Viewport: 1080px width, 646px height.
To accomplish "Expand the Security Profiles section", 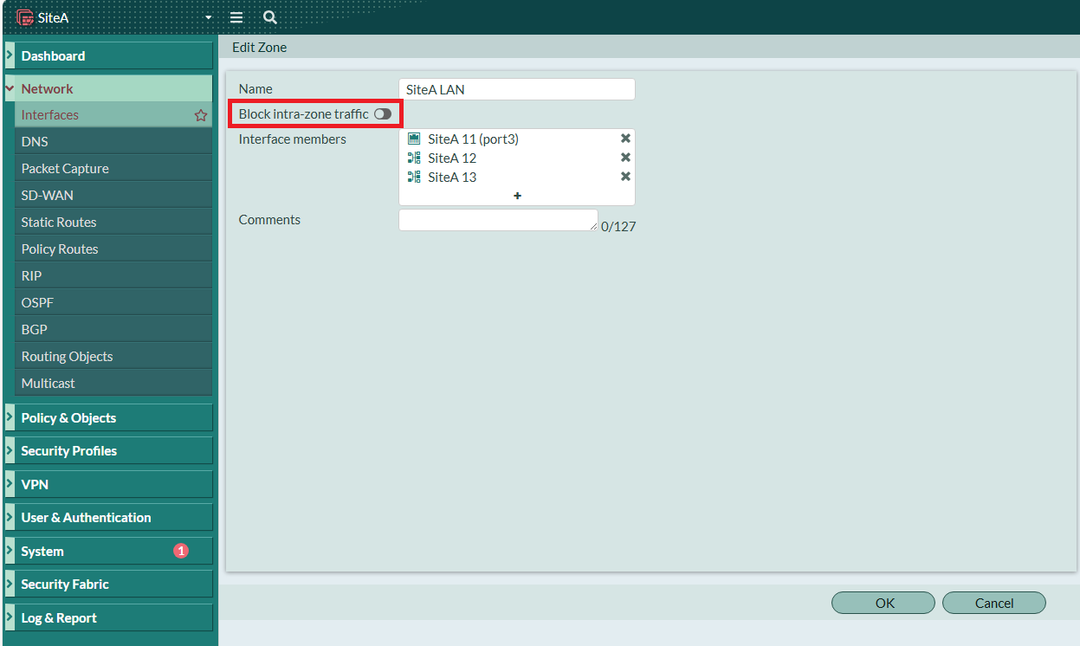I will coord(108,450).
